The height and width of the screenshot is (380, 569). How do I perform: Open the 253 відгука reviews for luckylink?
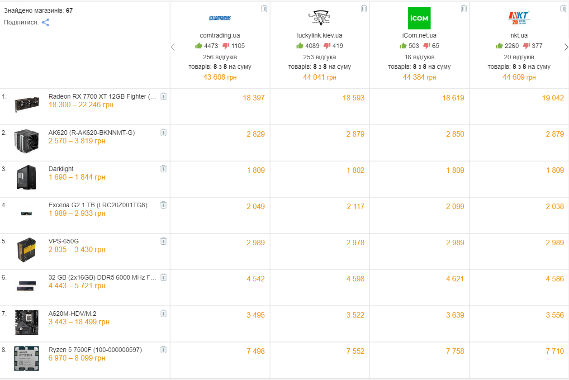pos(319,57)
